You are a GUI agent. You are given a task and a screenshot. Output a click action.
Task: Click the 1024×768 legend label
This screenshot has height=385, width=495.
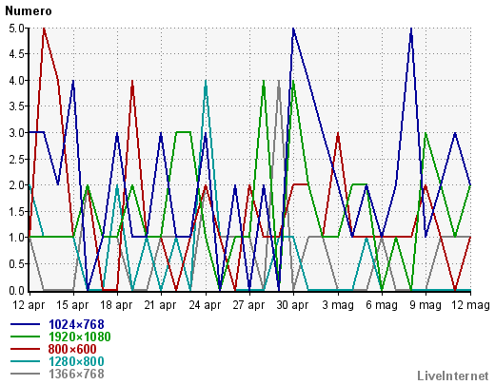tap(76, 324)
